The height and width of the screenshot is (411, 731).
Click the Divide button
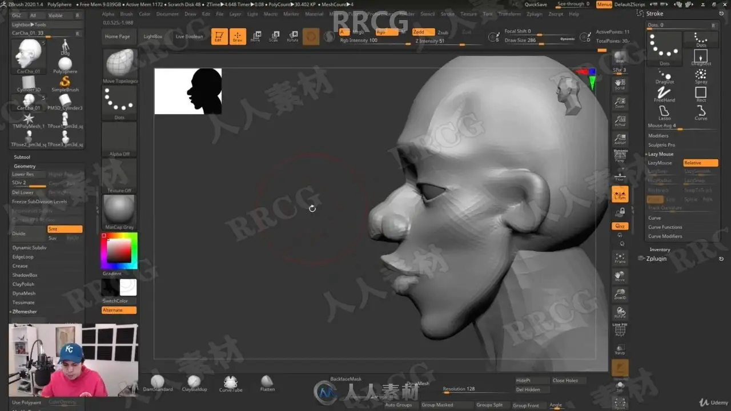[x=29, y=233]
